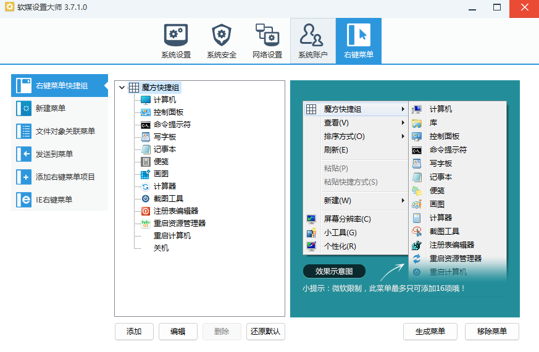Open IE右键菜单 sidebar item
The width and height of the screenshot is (539, 352).
point(59,200)
